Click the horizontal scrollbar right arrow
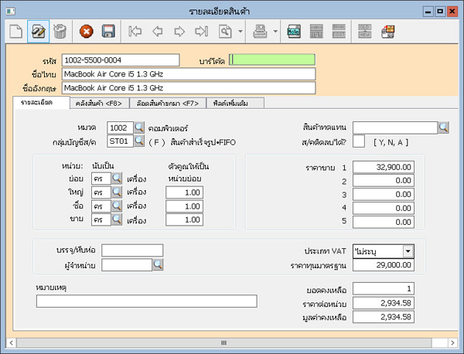The image size is (464, 354). tap(452, 343)
